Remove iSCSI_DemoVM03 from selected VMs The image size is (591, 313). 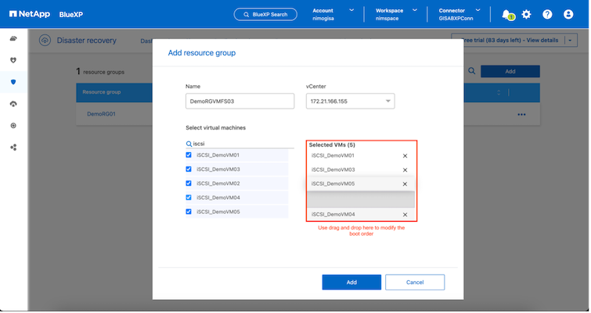[x=405, y=169]
